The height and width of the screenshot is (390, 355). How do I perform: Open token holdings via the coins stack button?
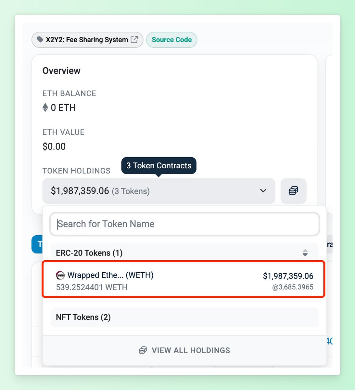pyautogui.click(x=293, y=191)
